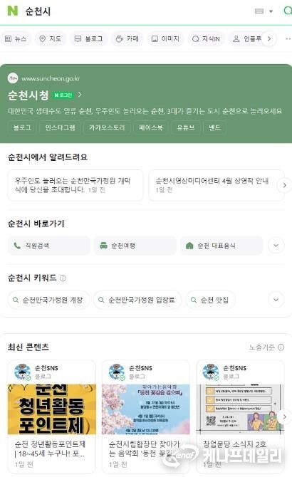
Task: Open the 유튜브 channel link
Action: (186, 127)
